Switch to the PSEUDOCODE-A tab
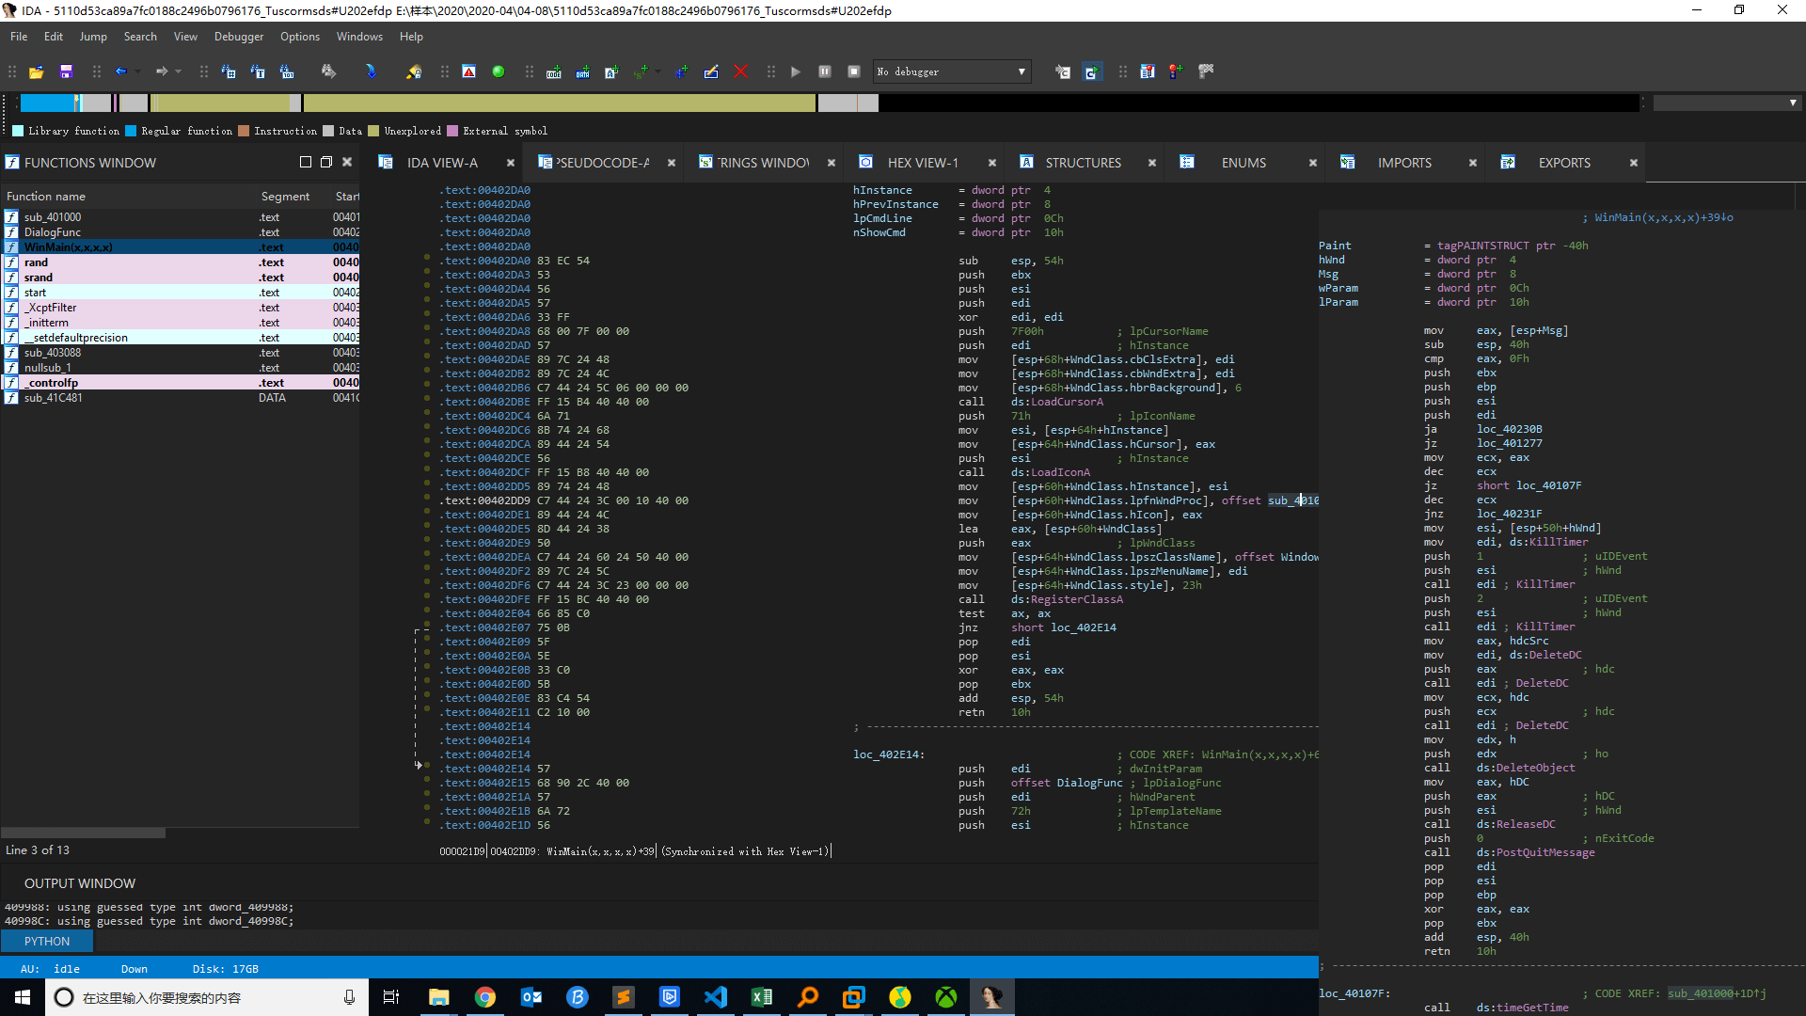Screen dimensions: 1806x1016 pyautogui.click(x=602, y=163)
